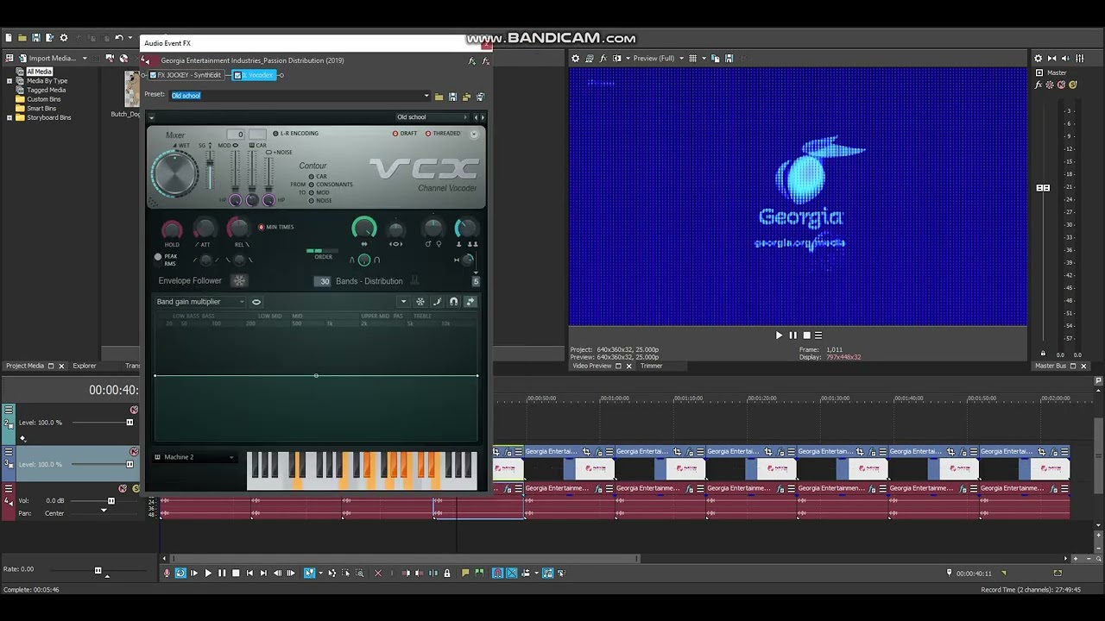Image resolution: width=1105 pixels, height=621 pixels.
Task: Click the red X delete icon in timeline toolbar
Action: point(378,573)
